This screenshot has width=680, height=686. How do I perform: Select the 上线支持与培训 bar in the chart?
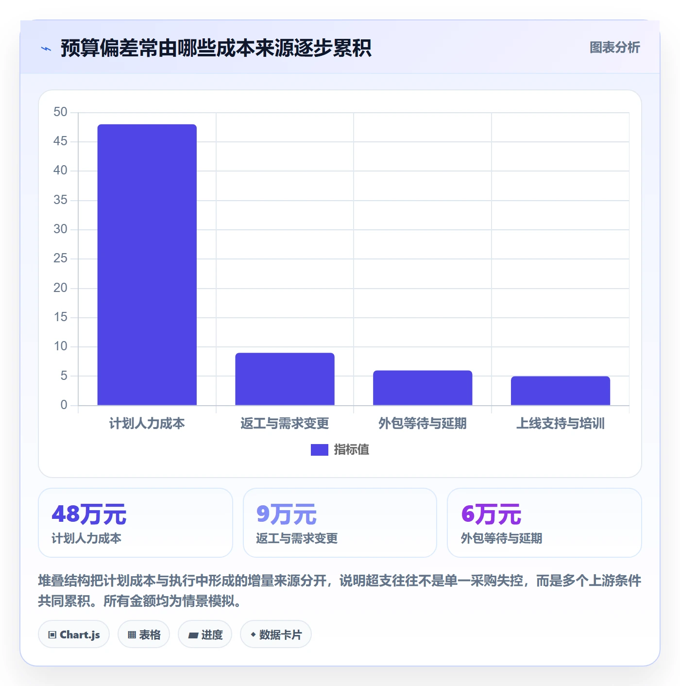click(x=560, y=391)
